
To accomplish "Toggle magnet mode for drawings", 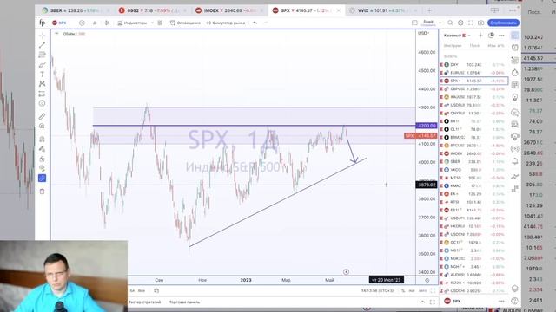I will coord(42,139).
